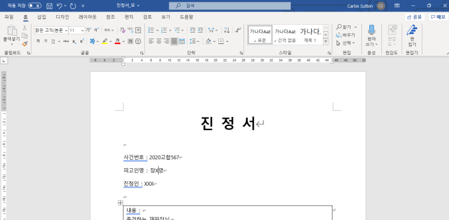The width and height of the screenshot is (449, 220).
Task: Open font size dropdown
Action: [82, 30]
